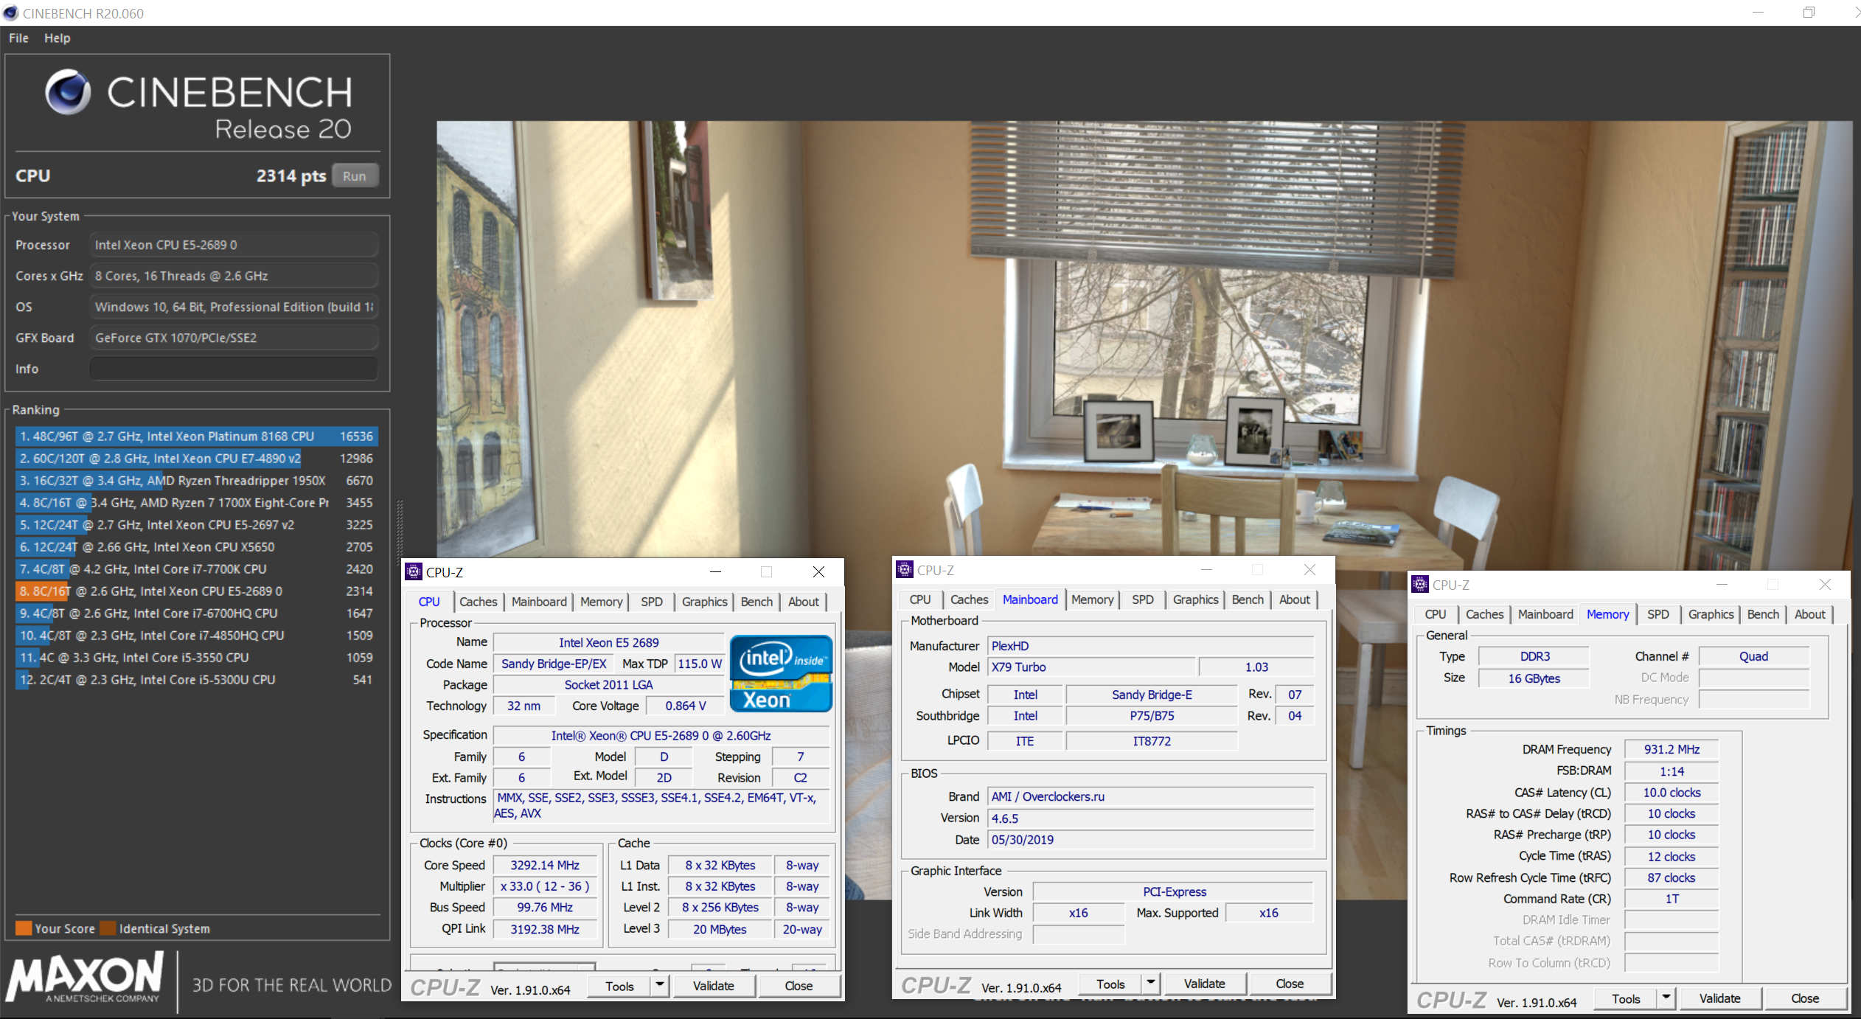Close the CPU-Z Mainboard window with X
1861x1019 pixels.
click(1309, 569)
